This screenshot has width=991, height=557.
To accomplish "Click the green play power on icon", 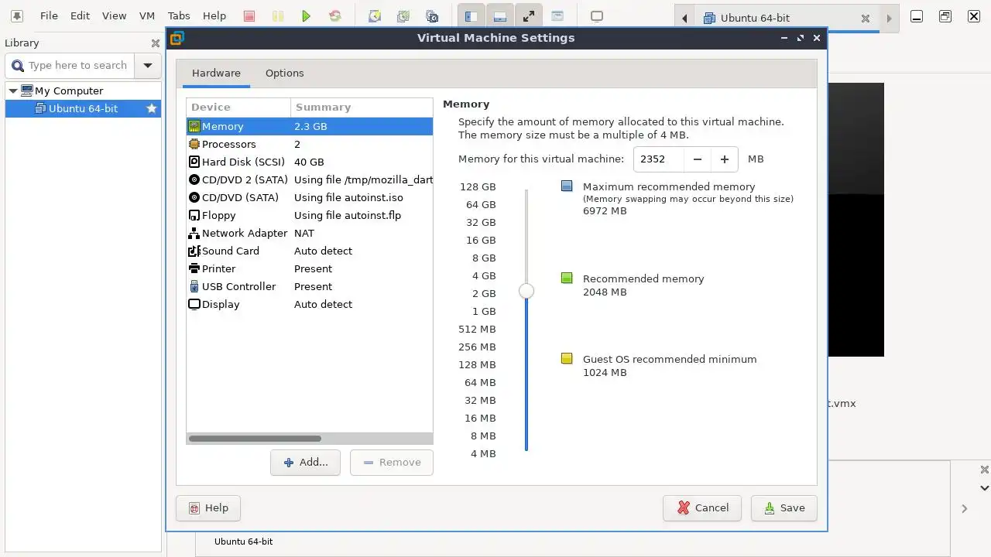I will 306,15.
